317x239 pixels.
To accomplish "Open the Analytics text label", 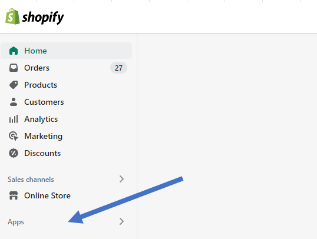I will pyautogui.click(x=41, y=119).
